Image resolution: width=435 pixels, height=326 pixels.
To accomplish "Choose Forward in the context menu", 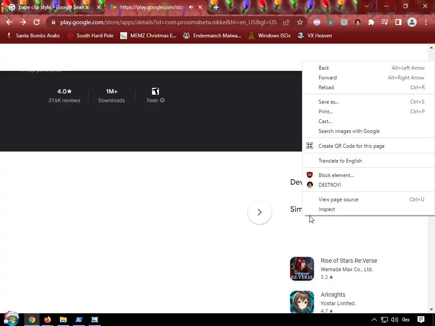I will (368, 78).
